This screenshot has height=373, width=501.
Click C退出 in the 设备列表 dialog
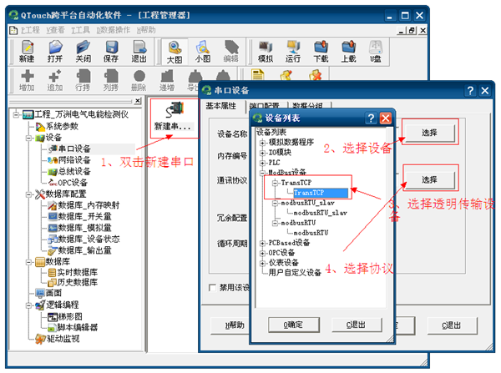pos(357,325)
